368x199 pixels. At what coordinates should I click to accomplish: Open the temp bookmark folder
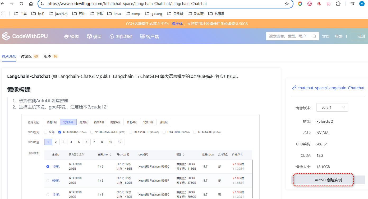tap(133, 13)
